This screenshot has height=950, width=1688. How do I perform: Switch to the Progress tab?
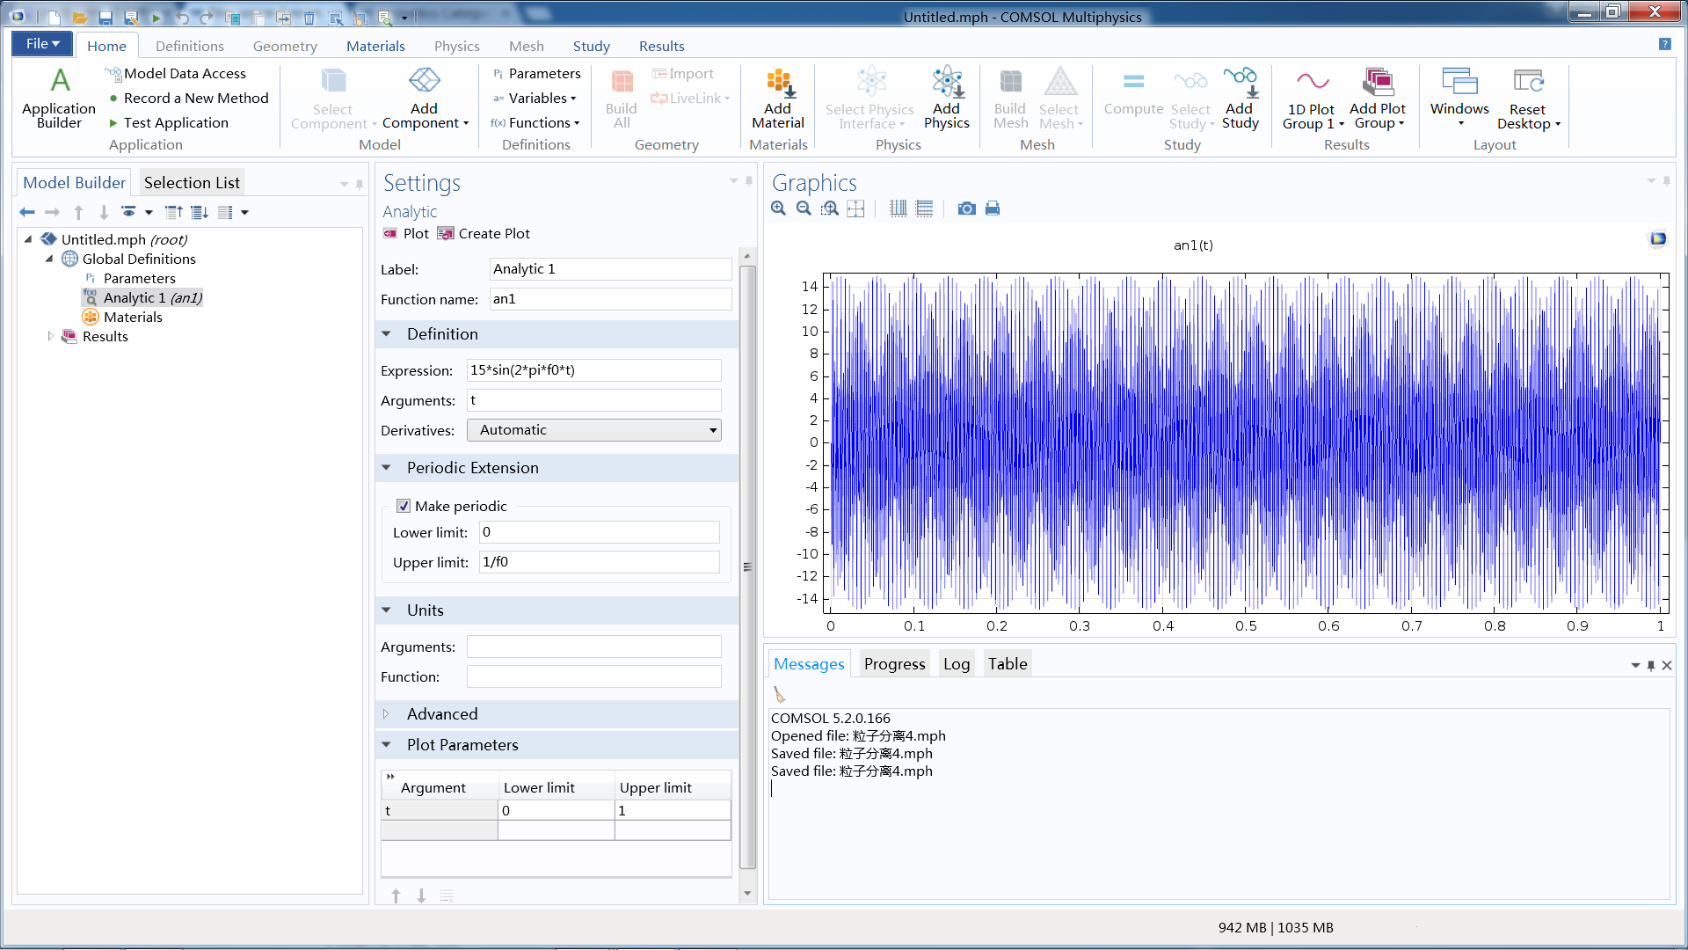click(x=894, y=664)
